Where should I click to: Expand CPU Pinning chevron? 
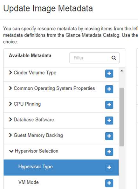click(10, 104)
